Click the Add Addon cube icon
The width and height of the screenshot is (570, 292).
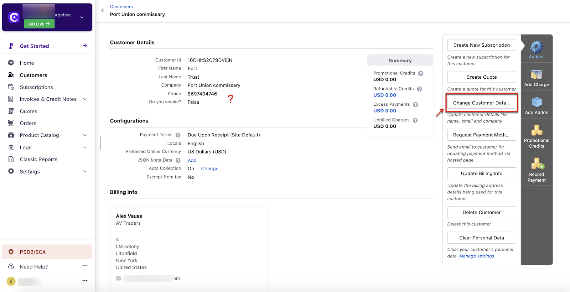tap(537, 103)
